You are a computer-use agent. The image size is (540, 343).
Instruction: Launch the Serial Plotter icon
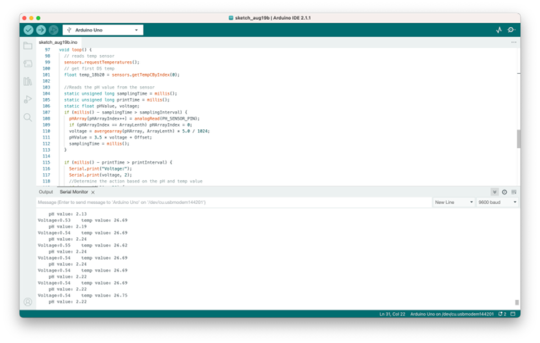499,30
